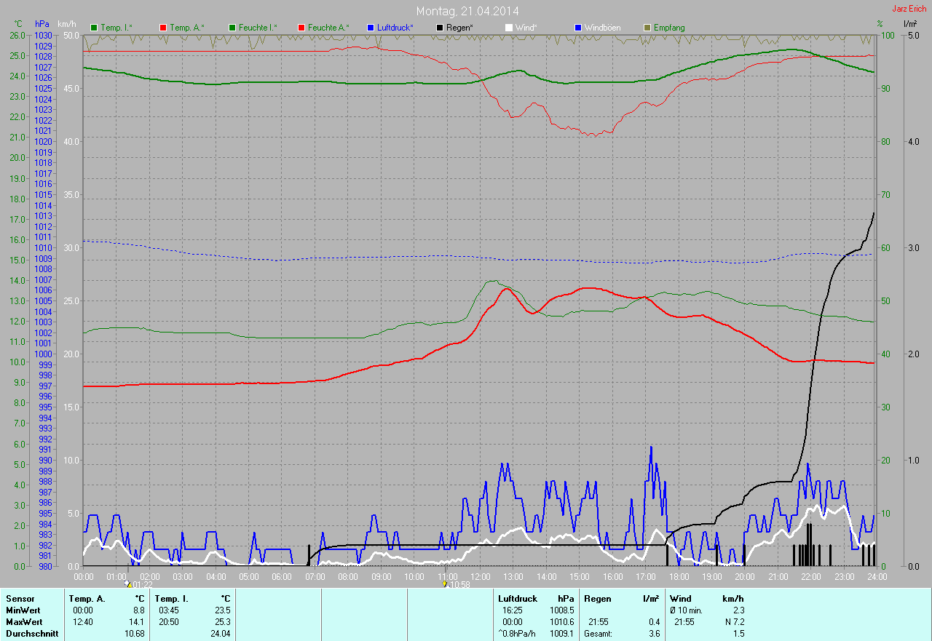This screenshot has width=932, height=641.
Task: Click the indoor max temperature value 25.3
Action: point(223,622)
